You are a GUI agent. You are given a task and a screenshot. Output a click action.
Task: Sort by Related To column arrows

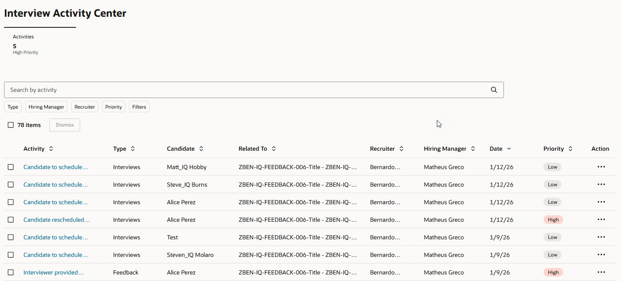[x=273, y=149]
